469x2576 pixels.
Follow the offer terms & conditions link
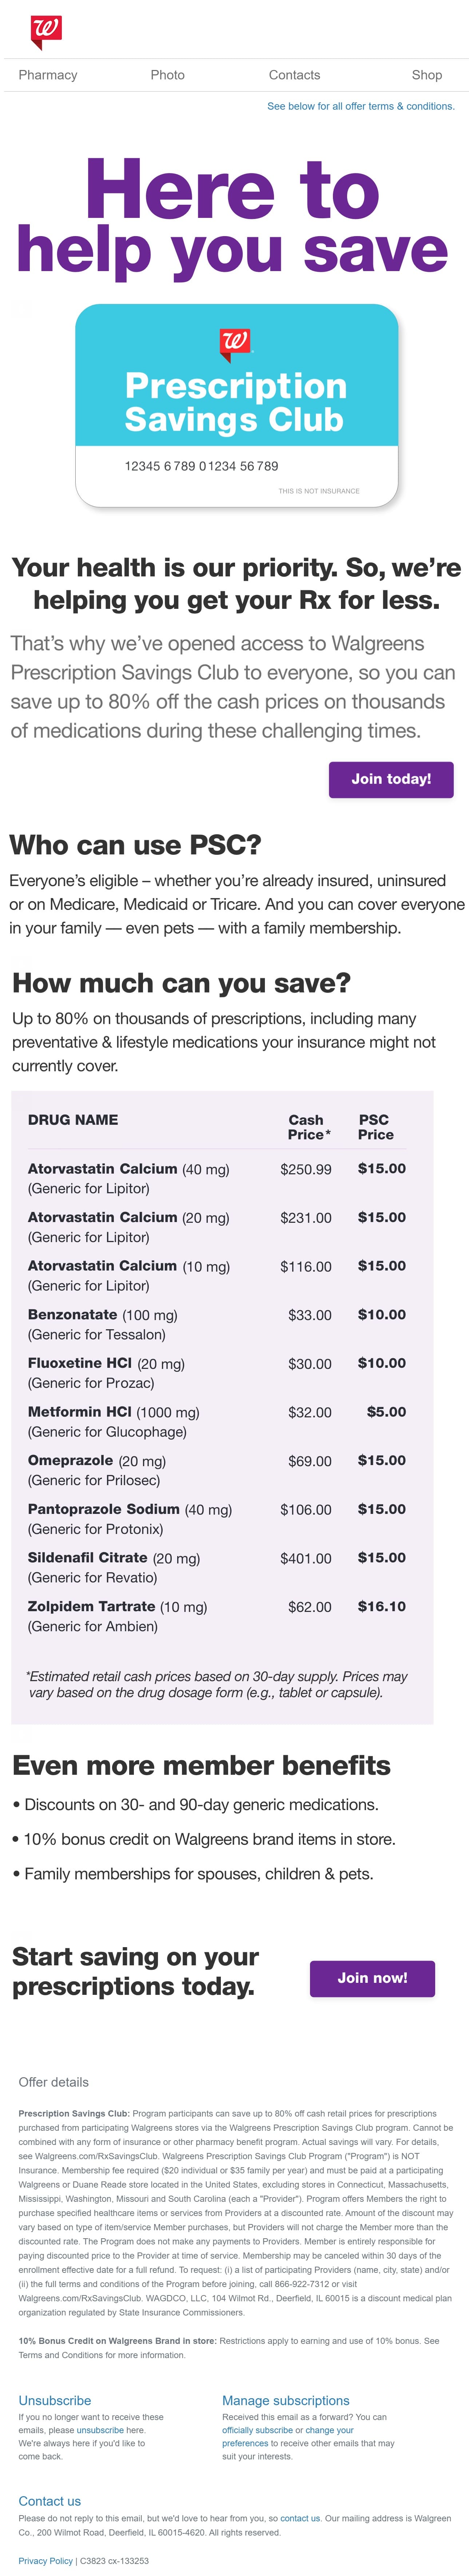point(360,106)
